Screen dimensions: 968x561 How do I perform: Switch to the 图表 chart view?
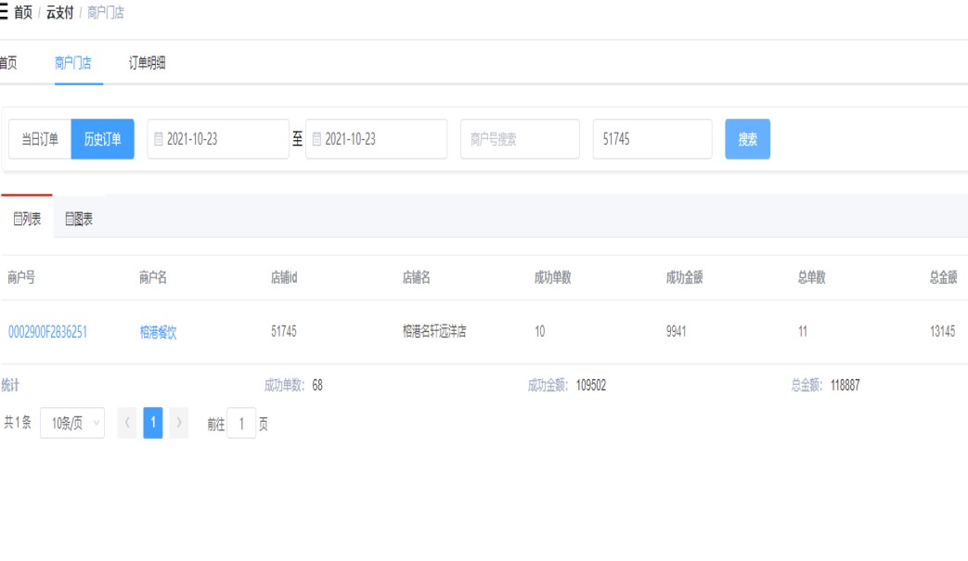click(79, 219)
